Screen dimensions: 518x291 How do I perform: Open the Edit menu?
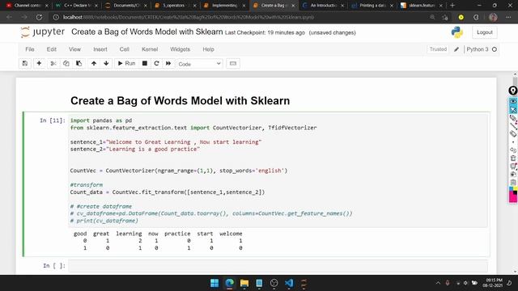[52, 49]
